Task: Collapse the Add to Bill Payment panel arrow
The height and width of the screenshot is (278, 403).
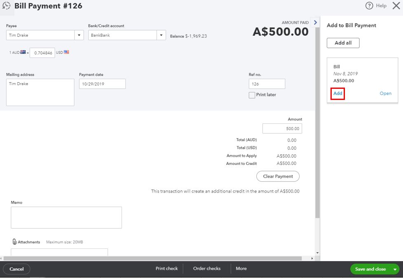Action: tap(315, 23)
